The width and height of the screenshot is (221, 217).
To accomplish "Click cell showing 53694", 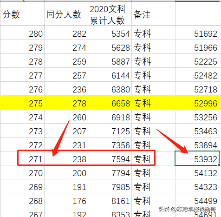I will [197, 145].
